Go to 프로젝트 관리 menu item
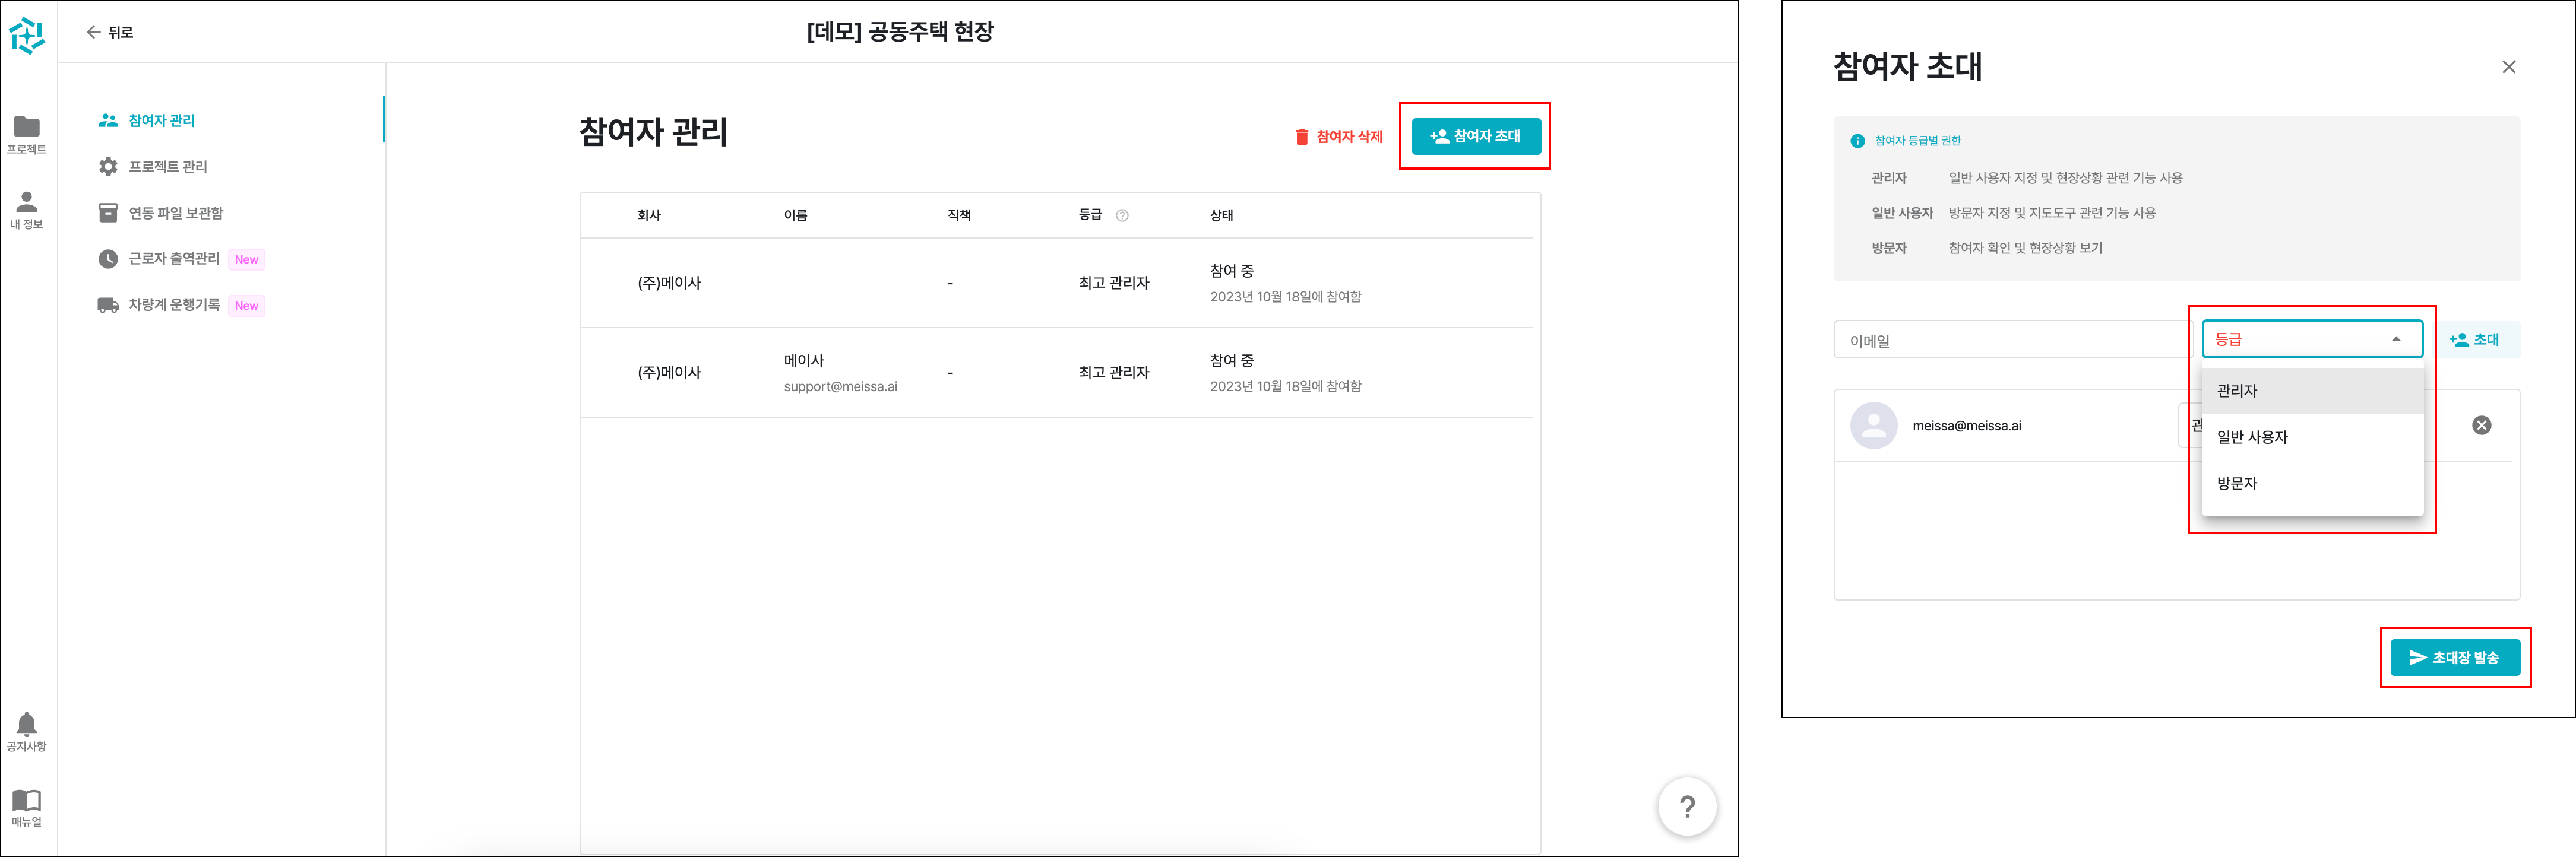2576x857 pixels. point(167,167)
